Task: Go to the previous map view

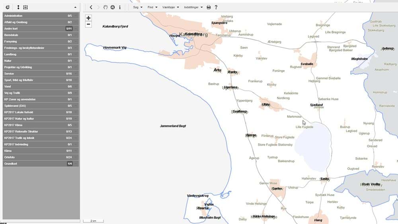Action: (91, 7)
